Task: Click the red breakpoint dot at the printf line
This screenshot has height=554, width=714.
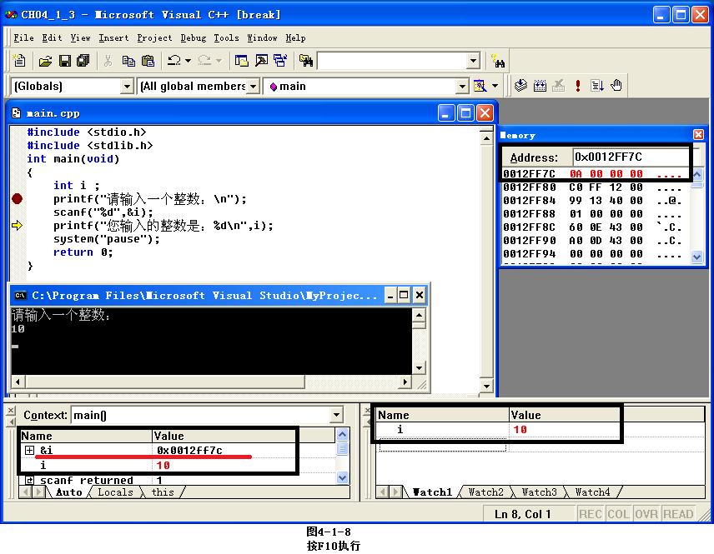Action: pyautogui.click(x=17, y=199)
